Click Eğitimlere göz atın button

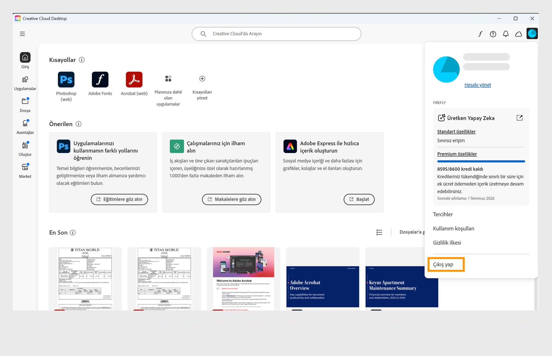119,199
